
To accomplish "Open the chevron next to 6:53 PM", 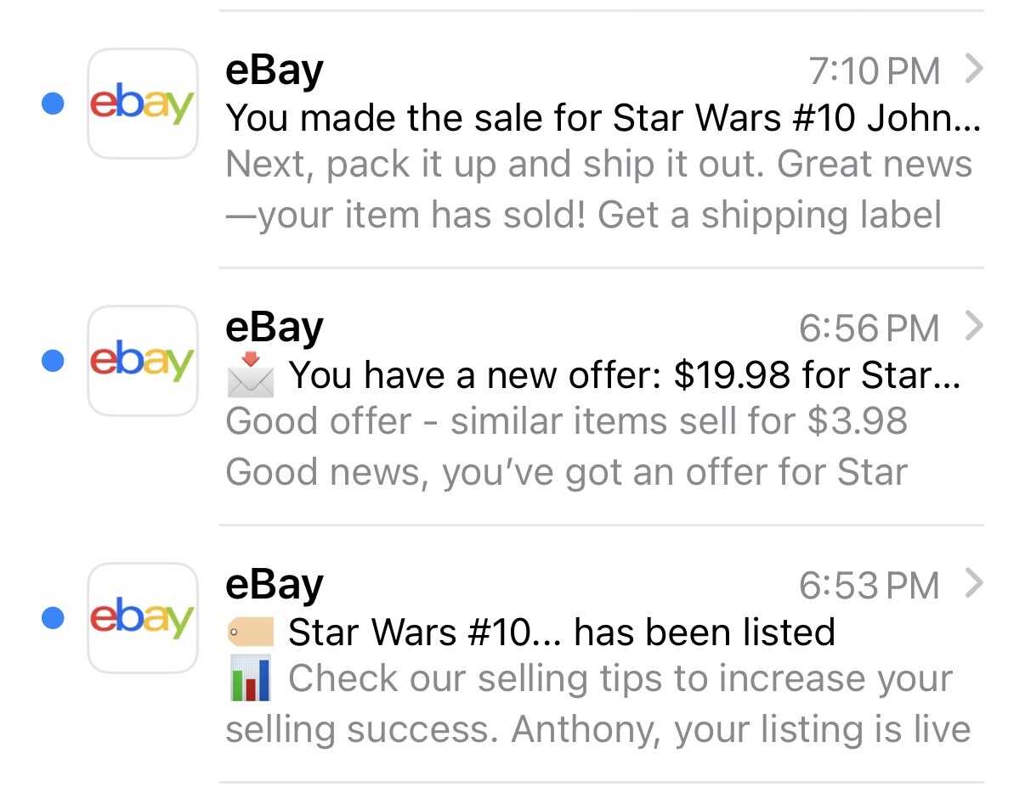I will [975, 584].
